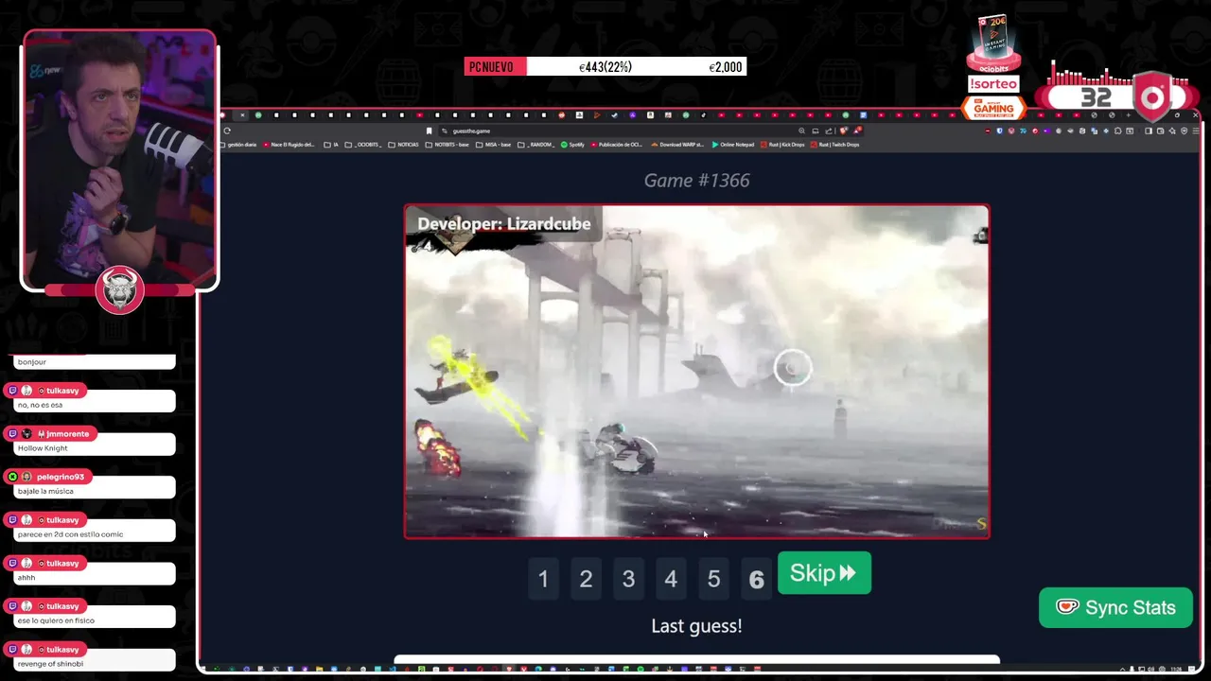Click the green Skip button
This screenshot has width=1211, height=681.
824,573
